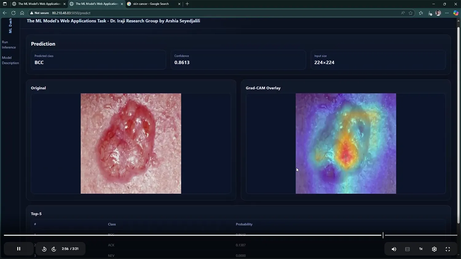Select the predicted class value BCC
Image resolution: width=461 pixels, height=259 pixels.
click(x=39, y=62)
